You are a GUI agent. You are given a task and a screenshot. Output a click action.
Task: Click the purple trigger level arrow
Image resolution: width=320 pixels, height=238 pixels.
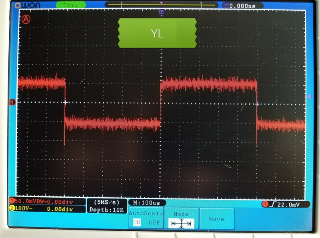[x=308, y=97]
